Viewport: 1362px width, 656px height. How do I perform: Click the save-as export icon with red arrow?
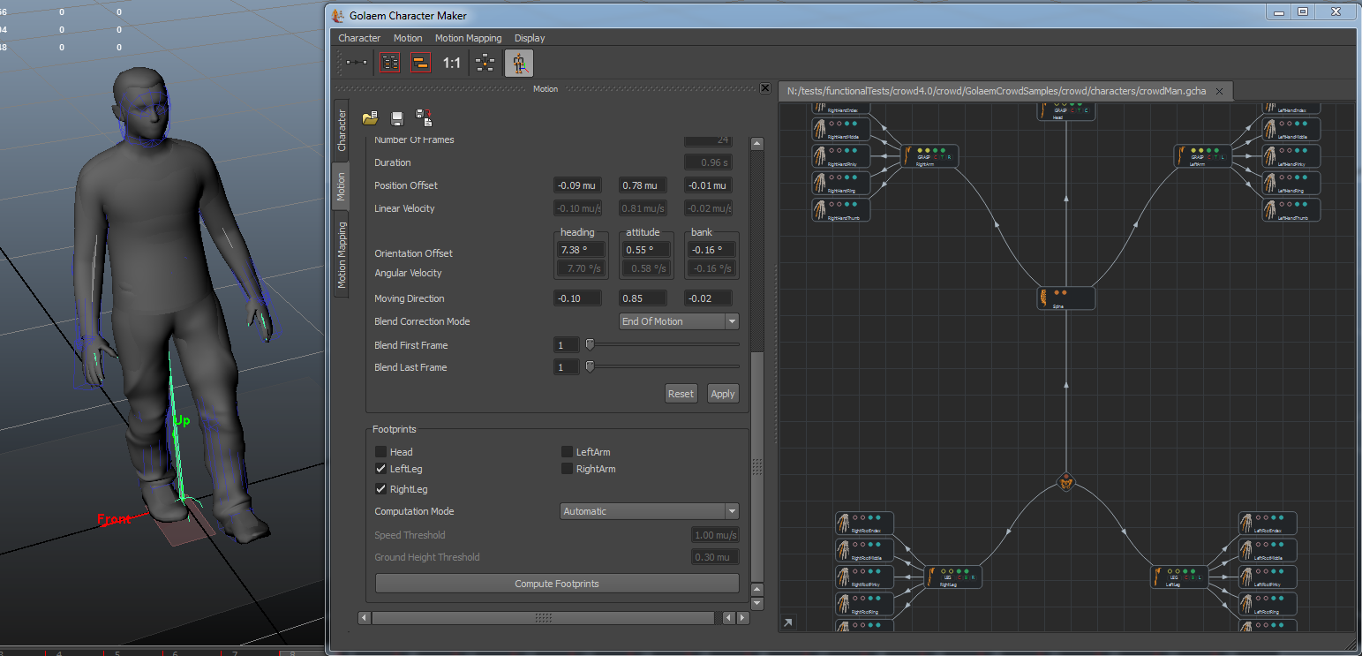pyautogui.click(x=424, y=117)
